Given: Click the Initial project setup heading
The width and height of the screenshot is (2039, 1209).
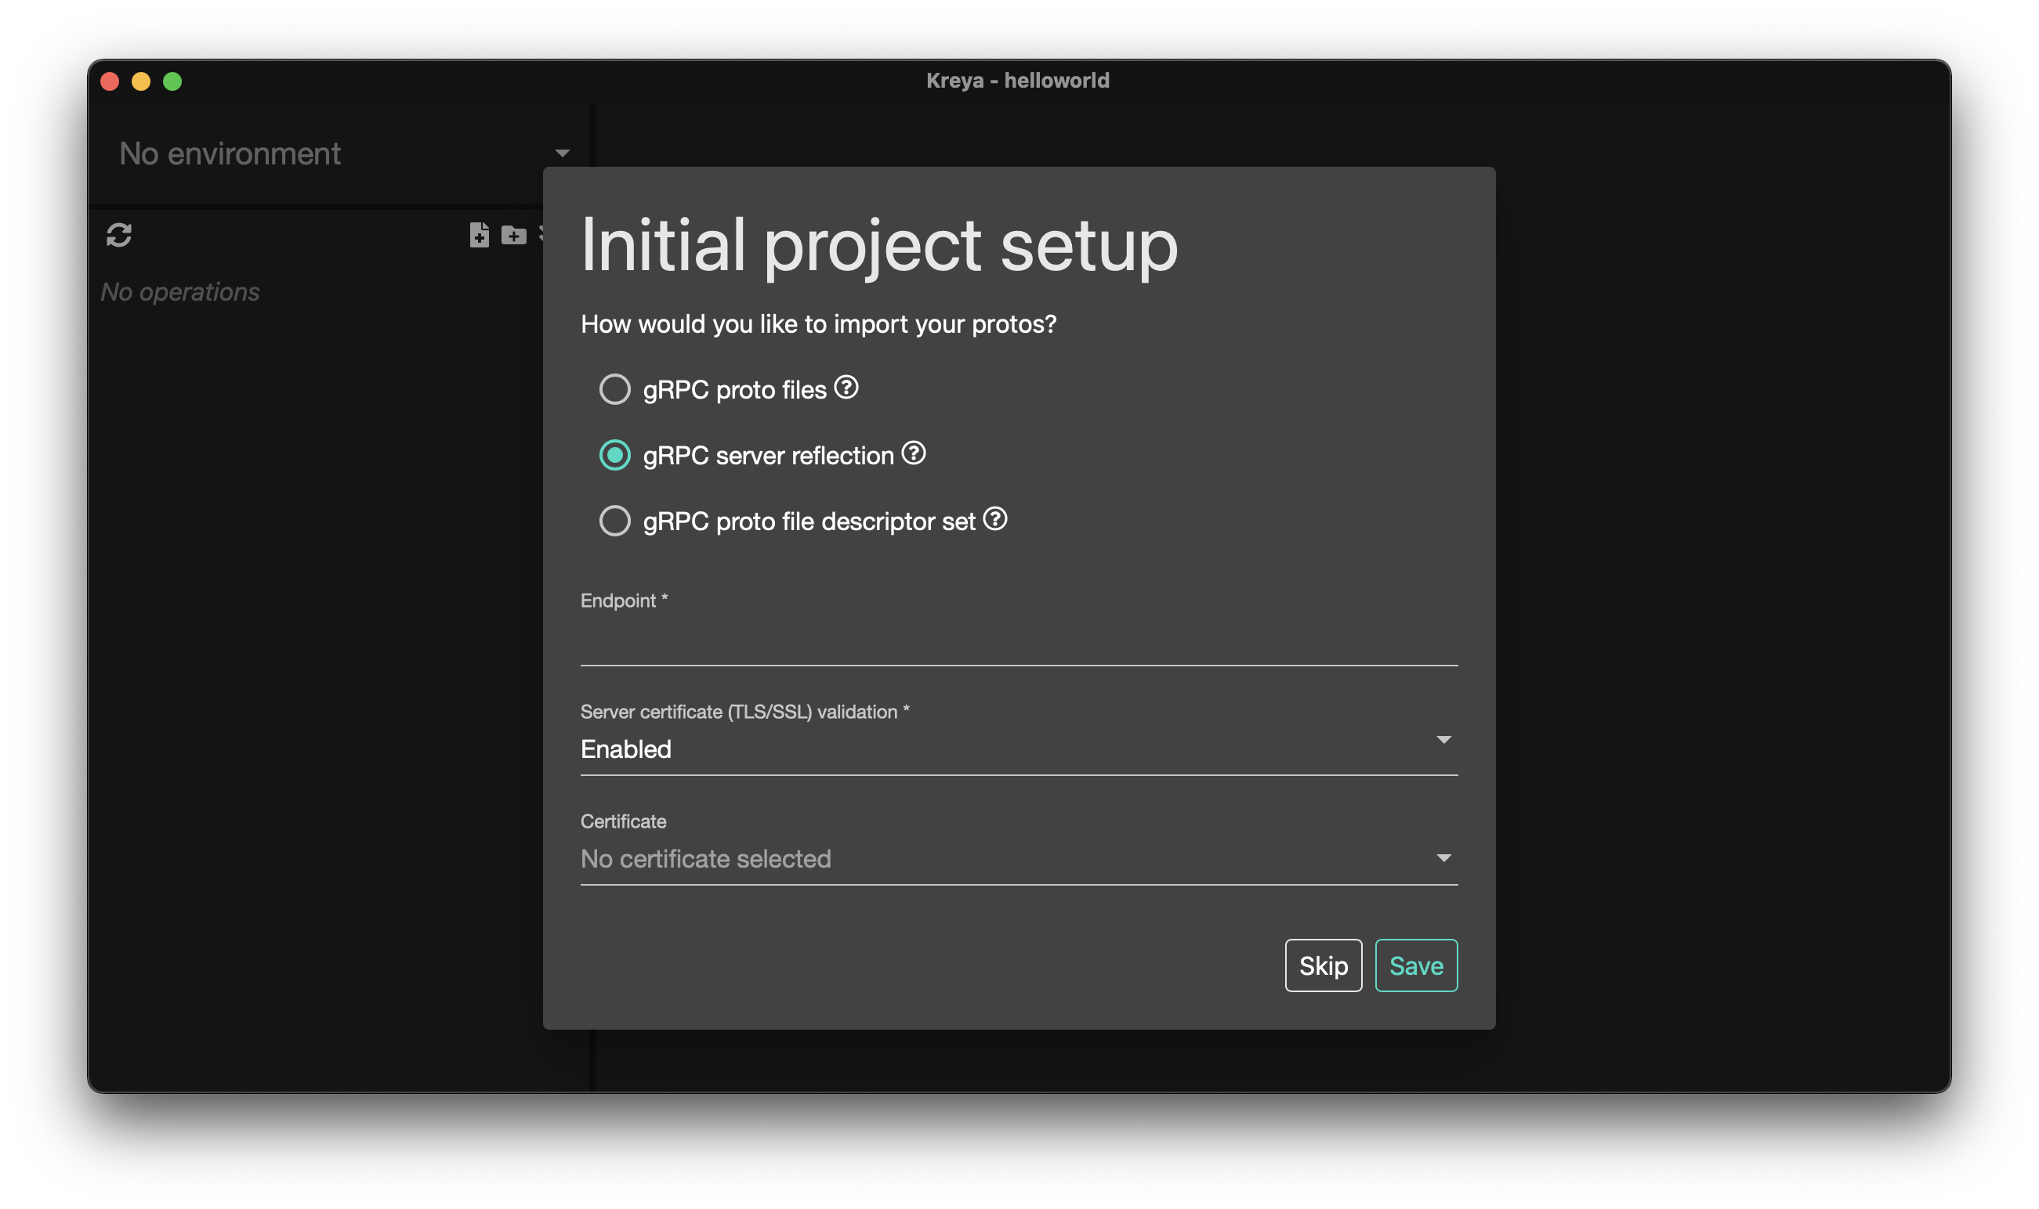Looking at the screenshot, I should tap(879, 245).
